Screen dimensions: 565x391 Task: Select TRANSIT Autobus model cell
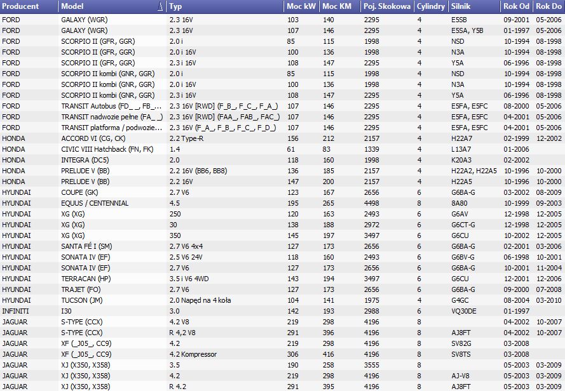point(112,106)
